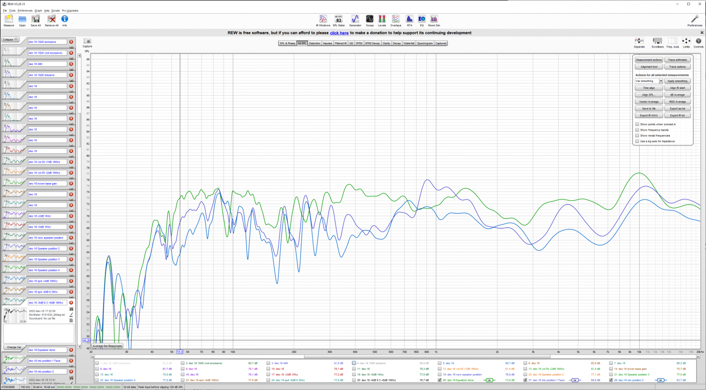Switch to the RT60 Decay tab
Screen dimensions: 706x390
372,43
